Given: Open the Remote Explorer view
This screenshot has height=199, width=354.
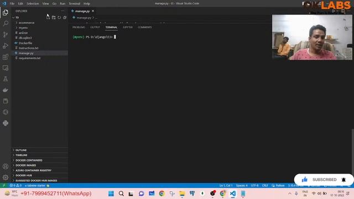Looking at the screenshot, I should coord(6,67).
